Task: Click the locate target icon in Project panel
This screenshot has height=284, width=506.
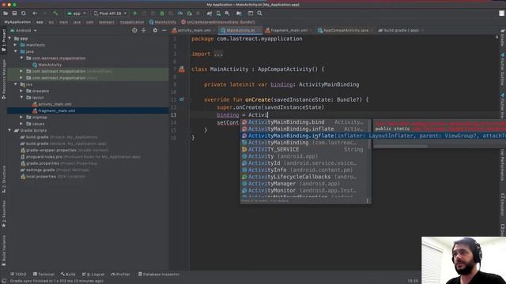Action: point(134,30)
